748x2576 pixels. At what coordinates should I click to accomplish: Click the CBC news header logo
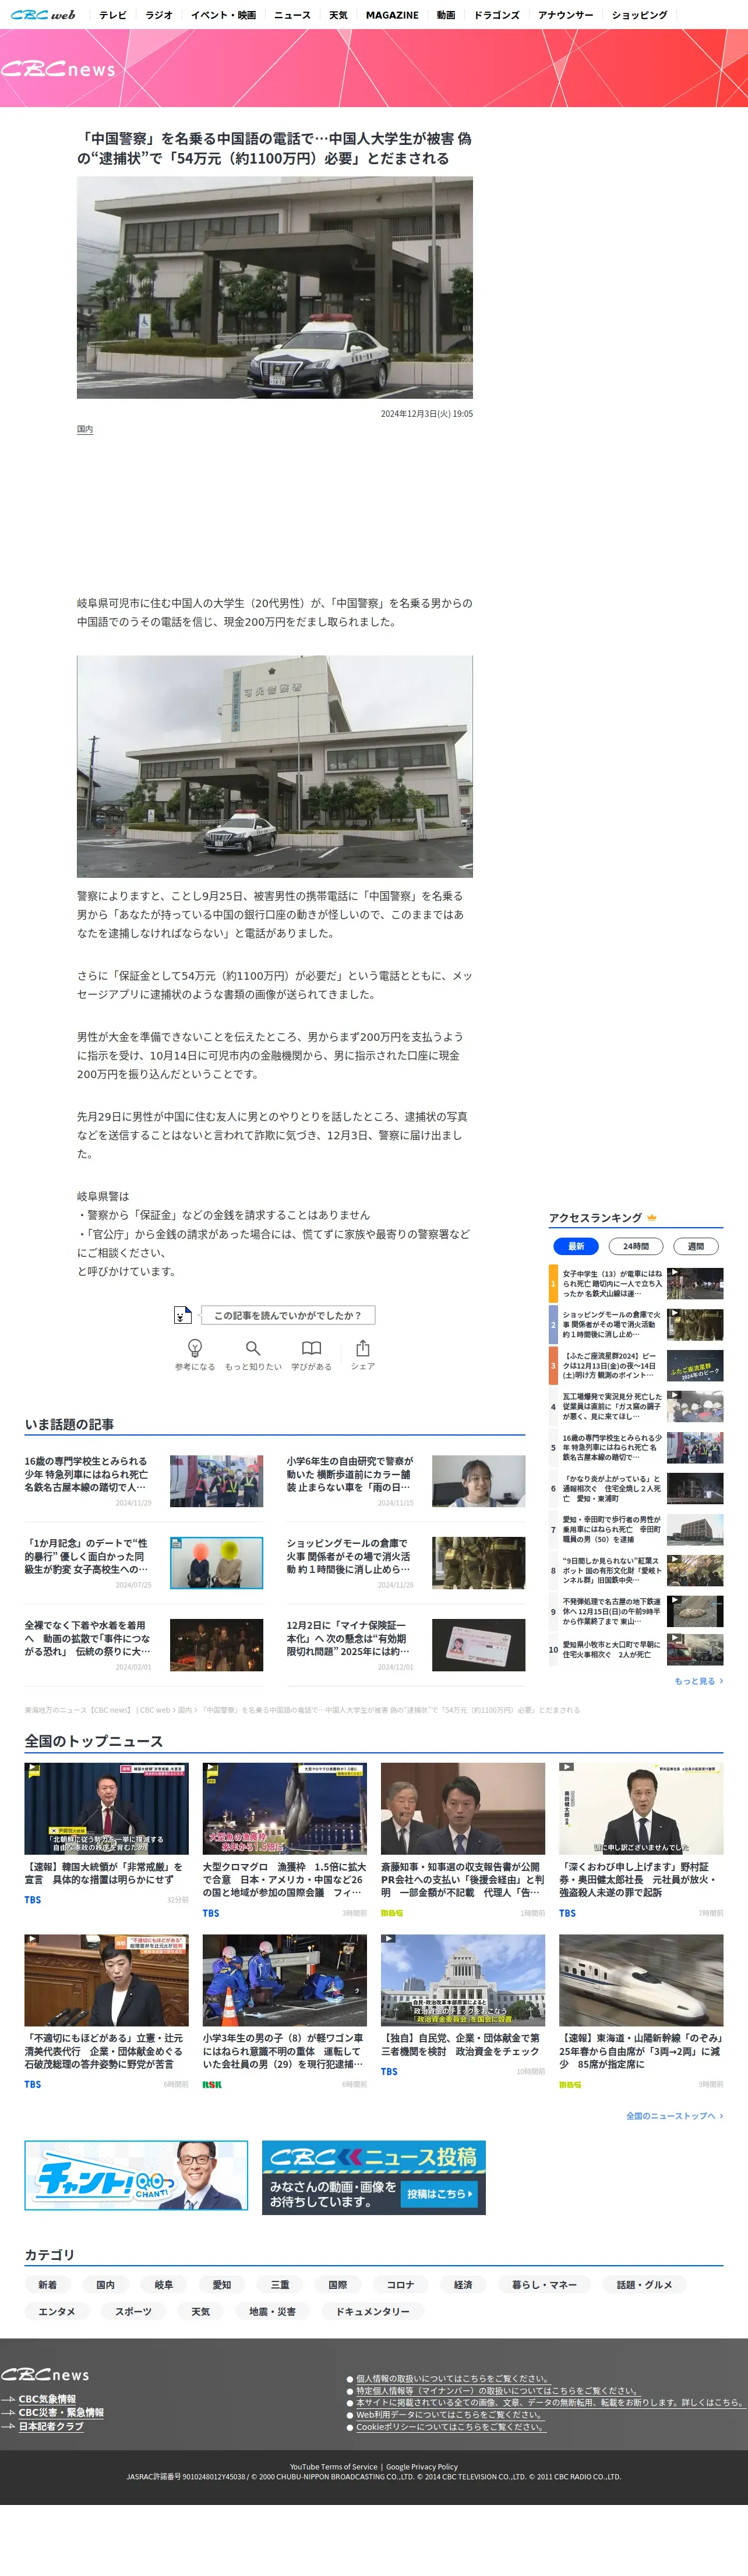[x=58, y=69]
